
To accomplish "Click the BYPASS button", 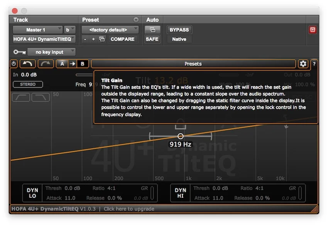I will 179,30.
